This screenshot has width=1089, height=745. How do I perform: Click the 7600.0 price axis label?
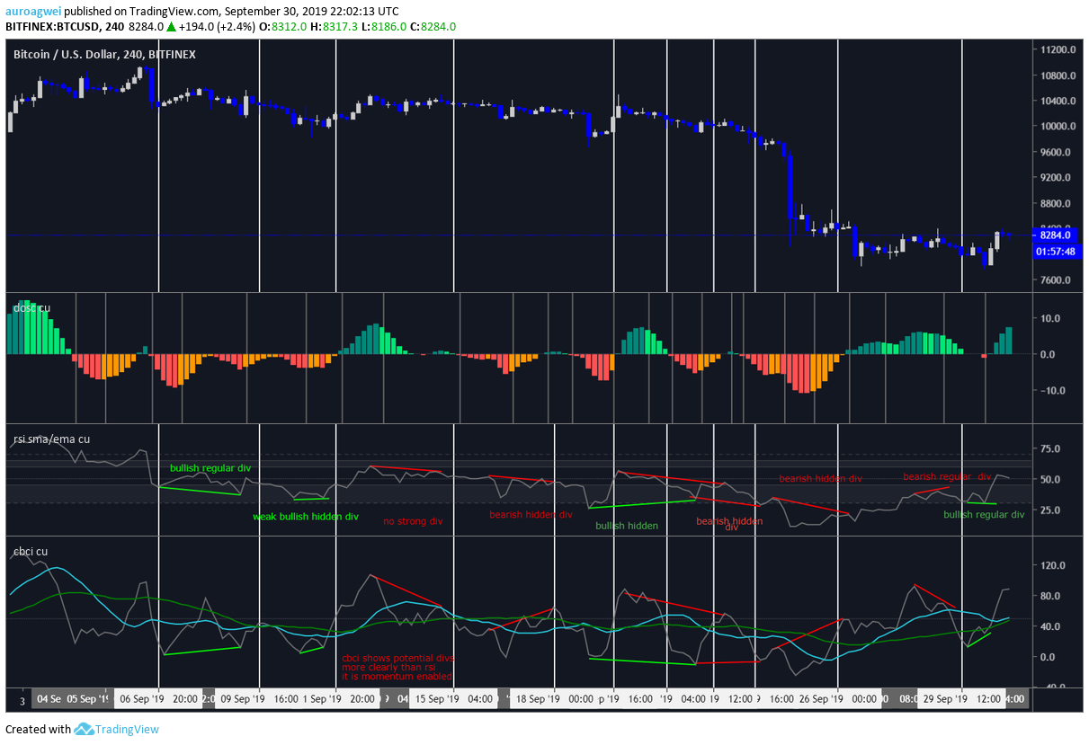pyautogui.click(x=1057, y=280)
